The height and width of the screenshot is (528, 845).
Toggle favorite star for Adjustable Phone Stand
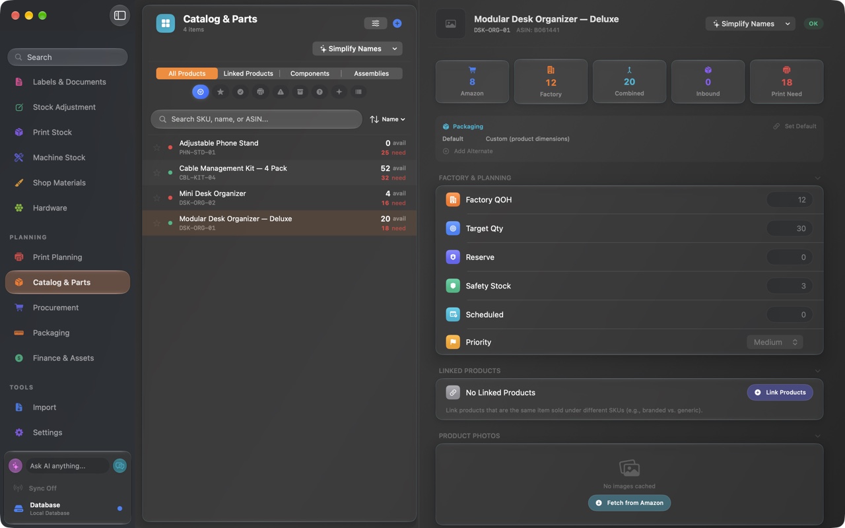coord(157,147)
